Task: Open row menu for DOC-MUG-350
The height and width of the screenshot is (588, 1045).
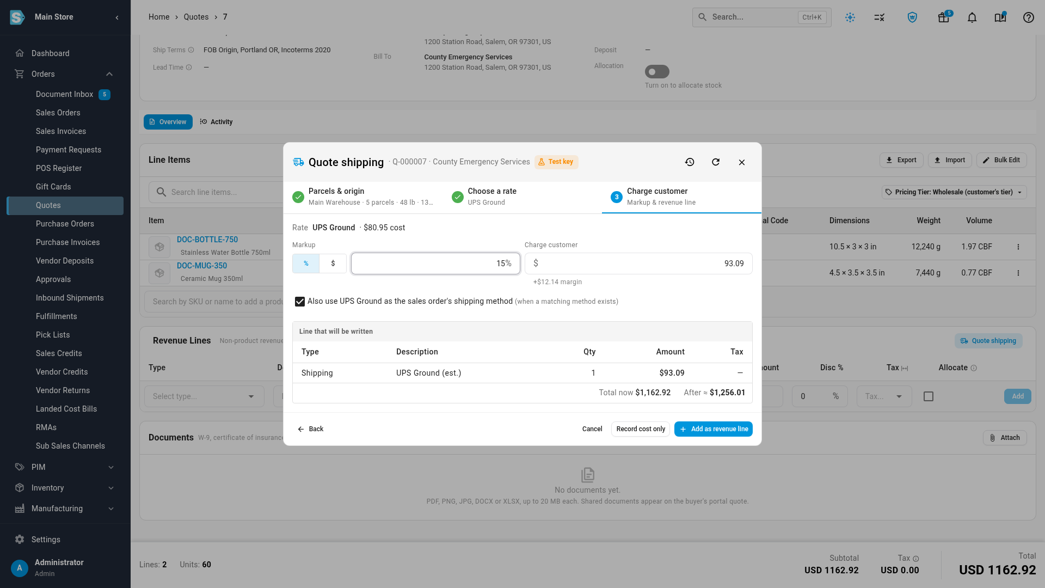Action: (x=1018, y=273)
